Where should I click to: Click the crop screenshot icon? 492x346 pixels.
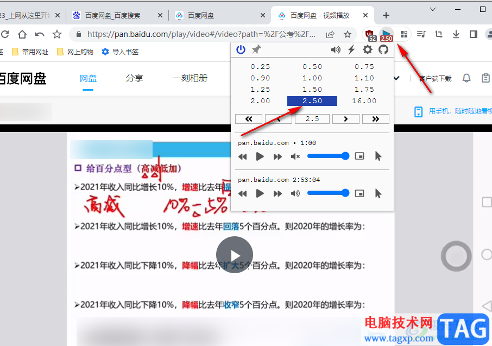[439, 34]
